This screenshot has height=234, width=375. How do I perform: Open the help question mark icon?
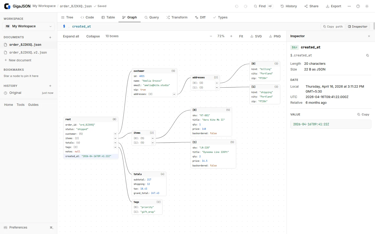click(358, 6)
